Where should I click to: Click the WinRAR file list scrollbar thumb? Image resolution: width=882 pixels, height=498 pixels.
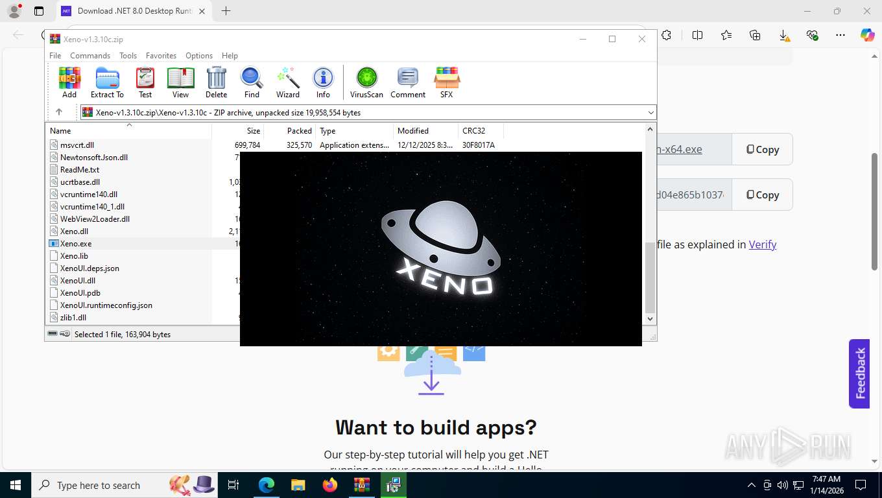(x=650, y=278)
